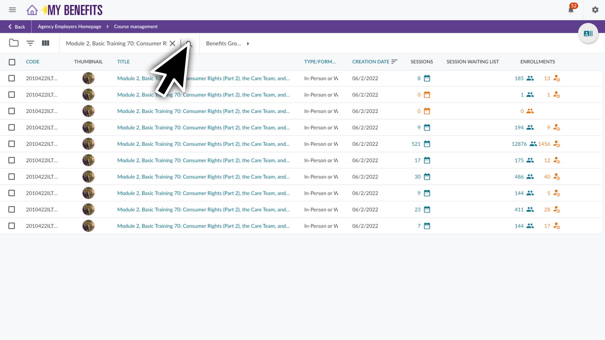Toggle the select-all header checkbox
The width and height of the screenshot is (605, 340).
tap(12, 62)
